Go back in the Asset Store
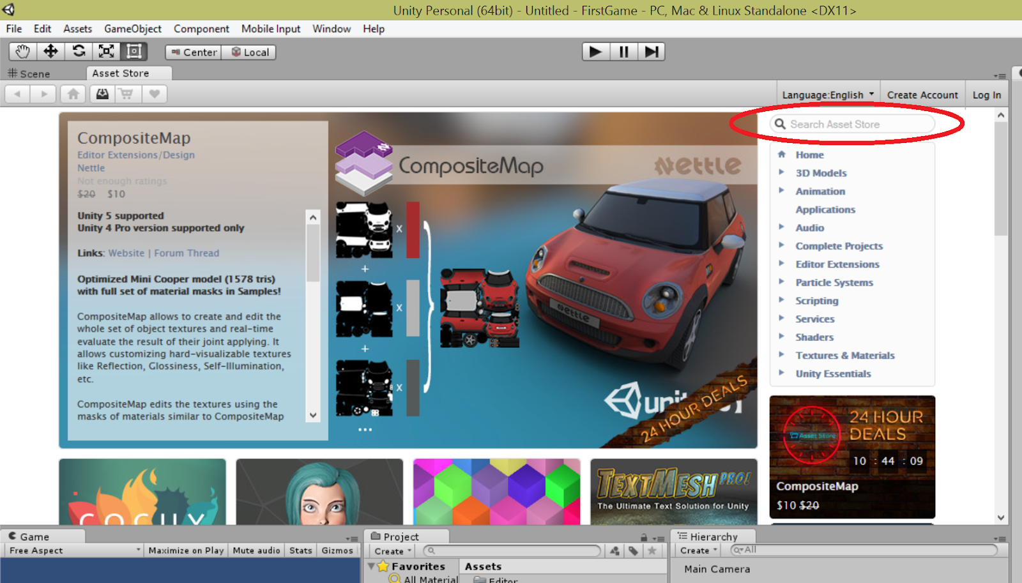1022x583 pixels. tap(18, 94)
